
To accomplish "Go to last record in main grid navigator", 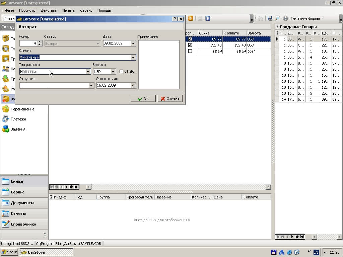I will [76, 187].
